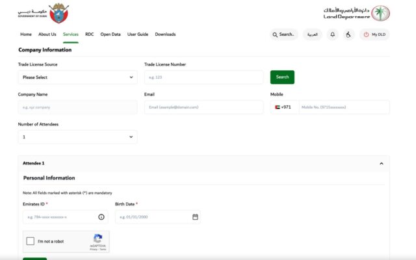
Task: Open the Birth Date calendar picker icon
Action: (195, 217)
